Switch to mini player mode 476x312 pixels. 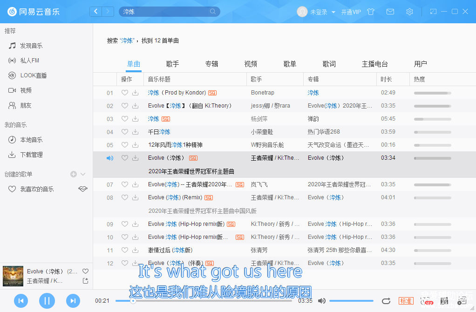click(433, 12)
